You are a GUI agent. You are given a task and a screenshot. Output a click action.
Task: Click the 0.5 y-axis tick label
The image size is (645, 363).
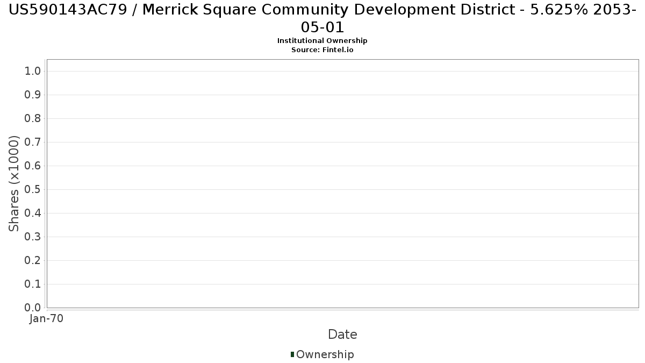click(x=33, y=190)
